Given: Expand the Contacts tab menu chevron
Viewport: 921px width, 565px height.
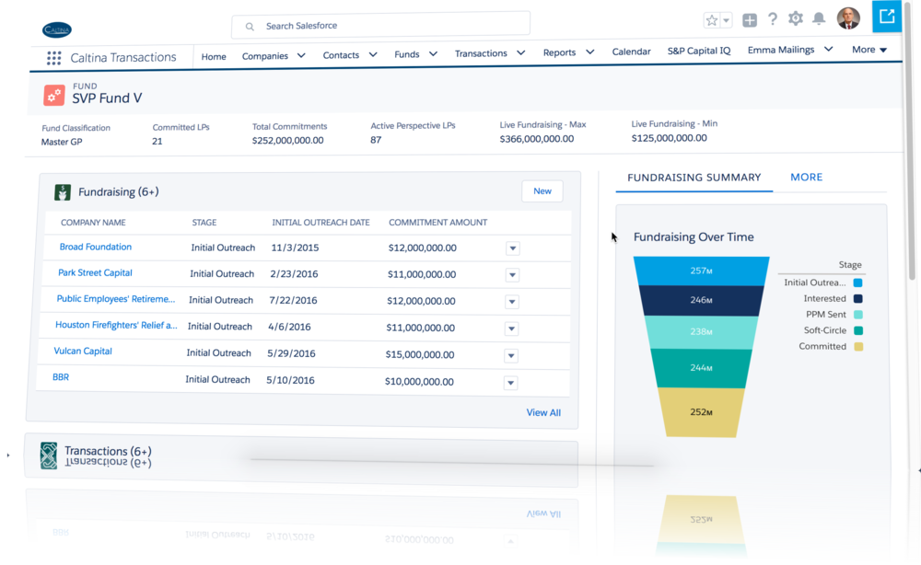Looking at the screenshot, I should (373, 54).
